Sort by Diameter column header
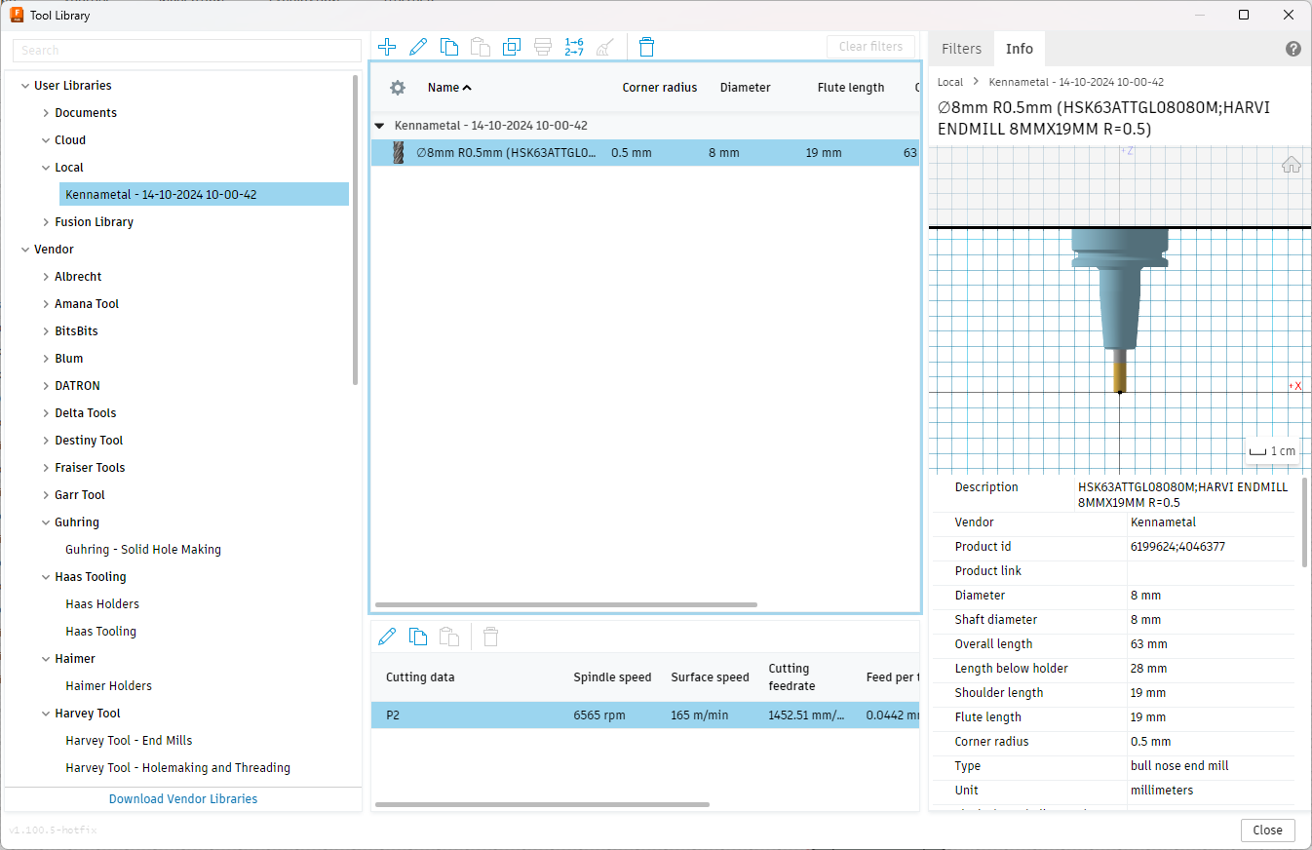Screen dimensions: 1312x850 746,88
